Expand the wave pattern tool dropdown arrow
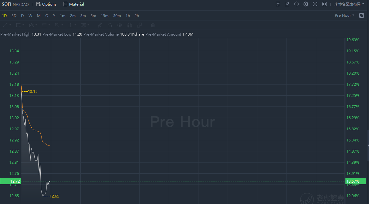Image resolution: width=369 pixels, height=204 pixels. [36, 25]
